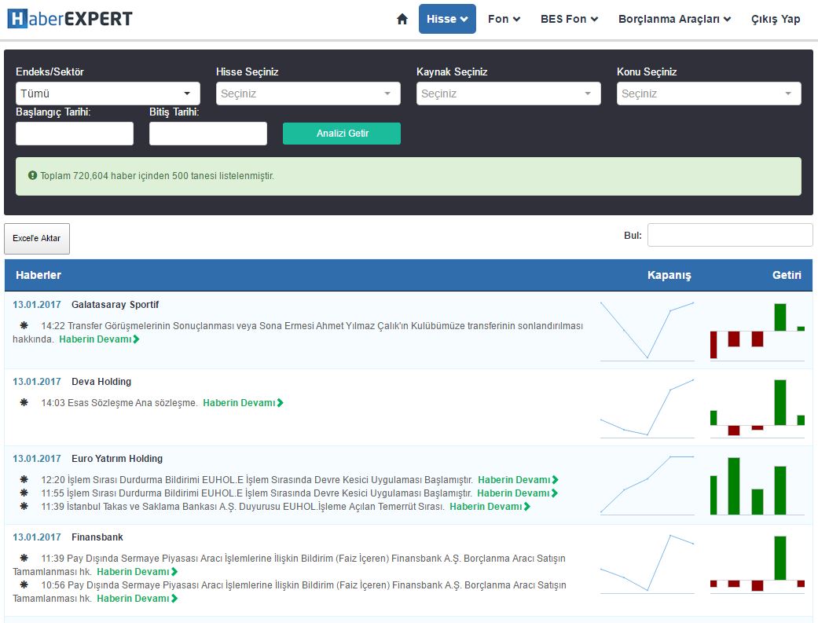Click asterisk bullet of 14:22 Galatasaray news

pyautogui.click(x=24, y=325)
